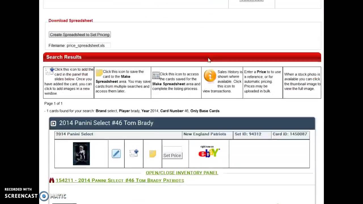This screenshot has height=204, width=363.
Task: Click the New England Patriots cell
Action: tap(207, 135)
